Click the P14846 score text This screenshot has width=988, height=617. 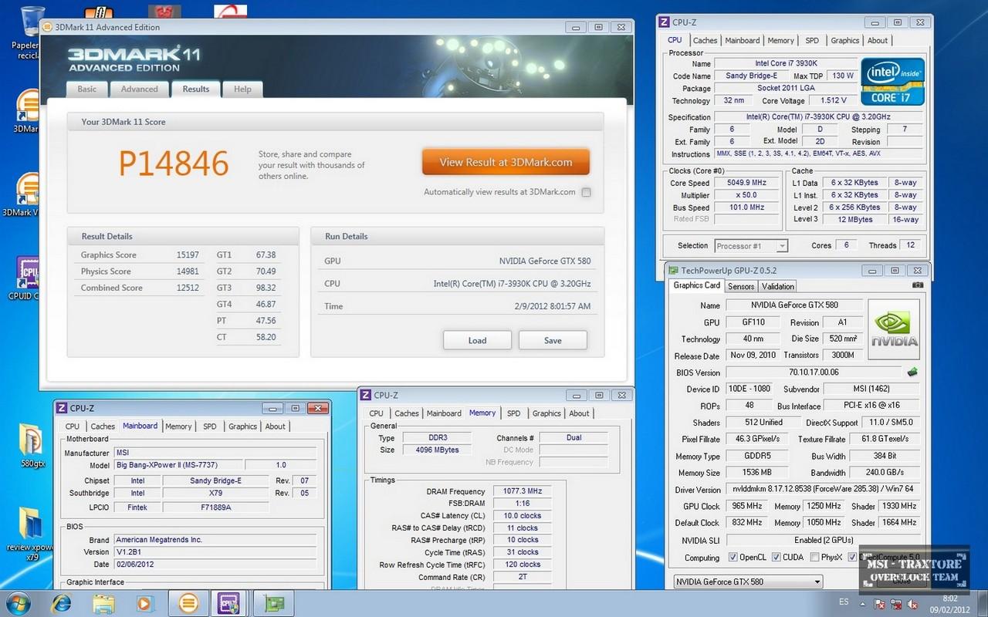coord(174,164)
